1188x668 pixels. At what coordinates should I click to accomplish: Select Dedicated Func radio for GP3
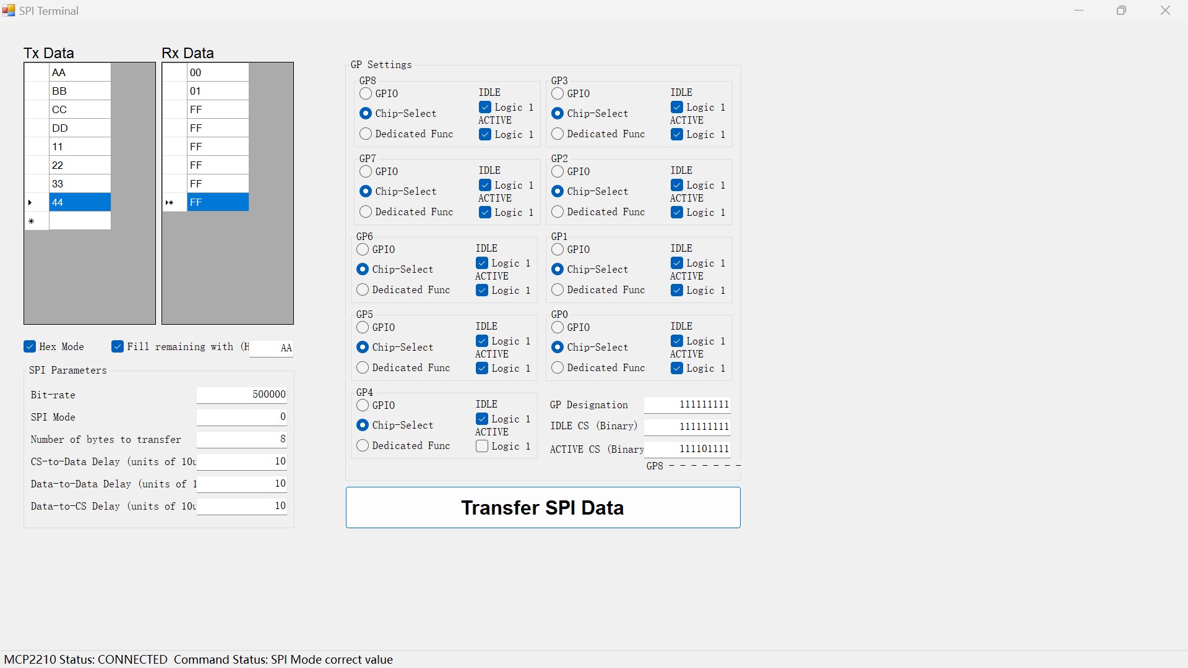(x=557, y=134)
